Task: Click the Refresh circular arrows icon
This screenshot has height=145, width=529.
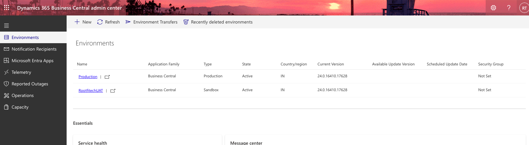Action: (x=100, y=22)
